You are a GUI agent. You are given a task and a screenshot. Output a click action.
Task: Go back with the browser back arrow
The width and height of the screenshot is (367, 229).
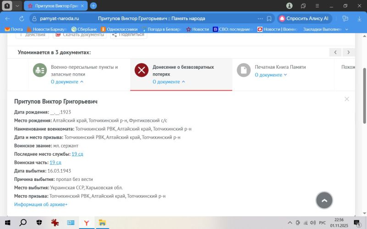click(8, 19)
